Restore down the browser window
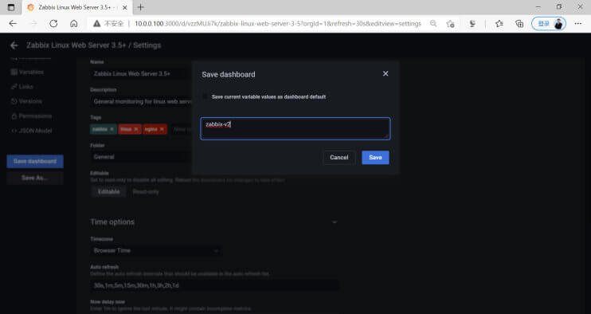 [559, 7]
